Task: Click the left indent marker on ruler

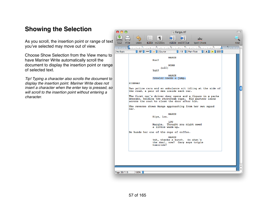Action: (x=129, y=47)
